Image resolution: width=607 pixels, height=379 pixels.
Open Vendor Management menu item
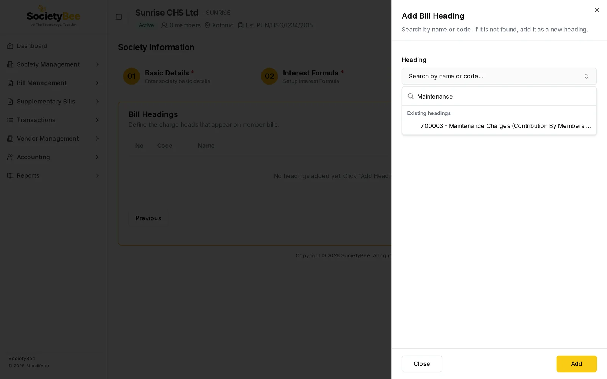(x=53, y=139)
